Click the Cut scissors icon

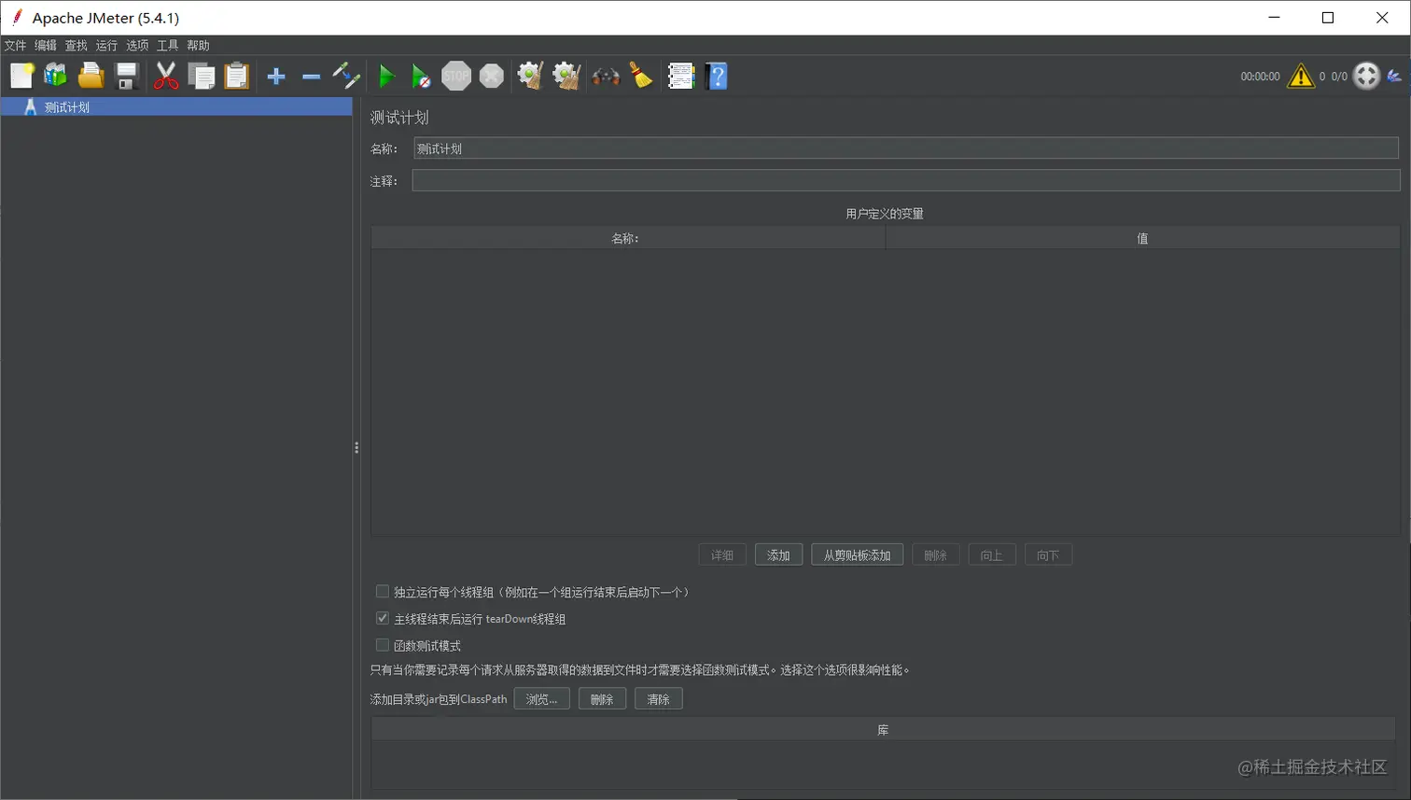point(166,76)
